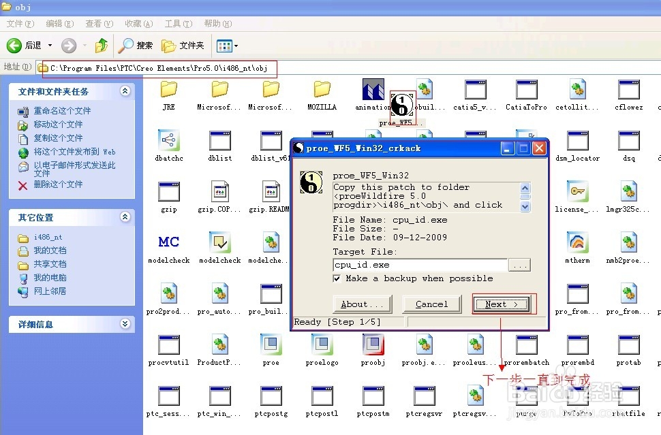Screen dimensions: 661x435
Task: Open 共享文档 in other places
Action: click(x=50, y=264)
